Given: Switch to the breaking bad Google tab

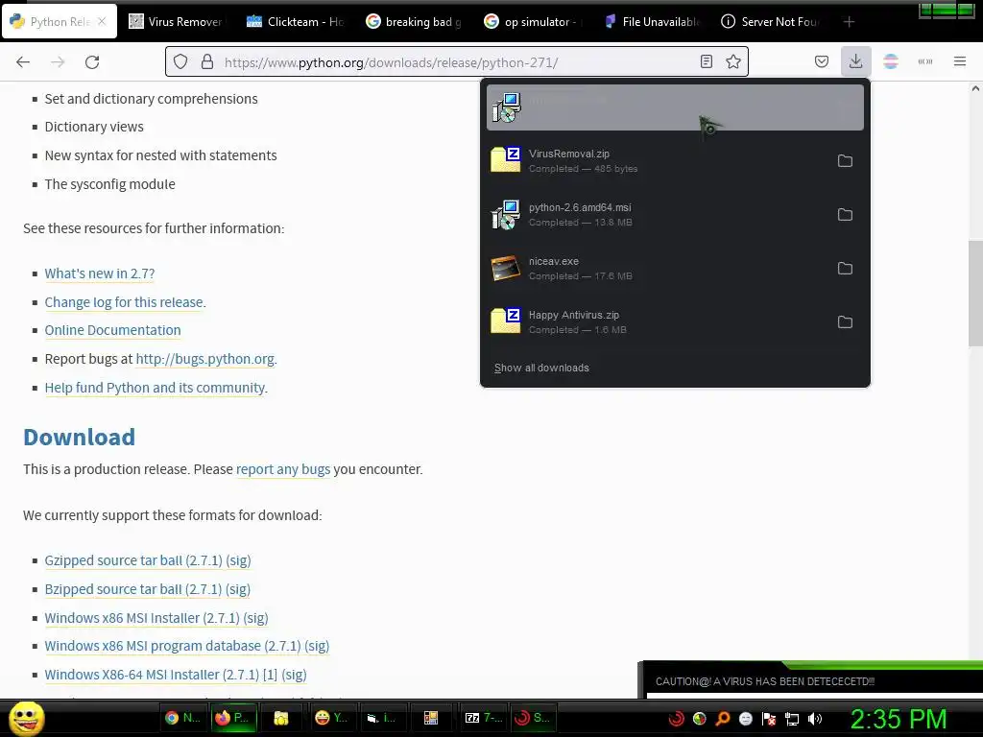Looking at the screenshot, I should click(x=414, y=21).
